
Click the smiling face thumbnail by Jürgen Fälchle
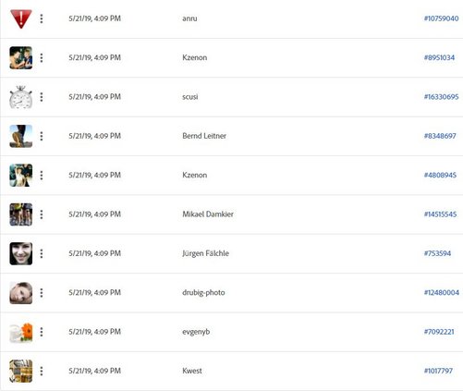21,253
